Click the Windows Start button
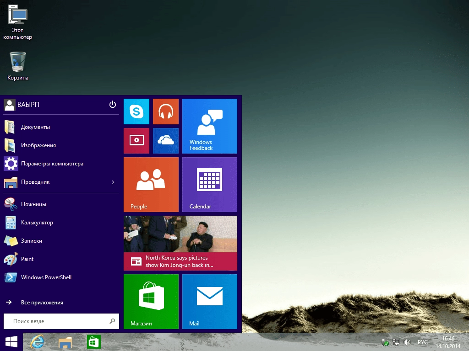Viewport: 469px width, 351px height. tap(11, 342)
